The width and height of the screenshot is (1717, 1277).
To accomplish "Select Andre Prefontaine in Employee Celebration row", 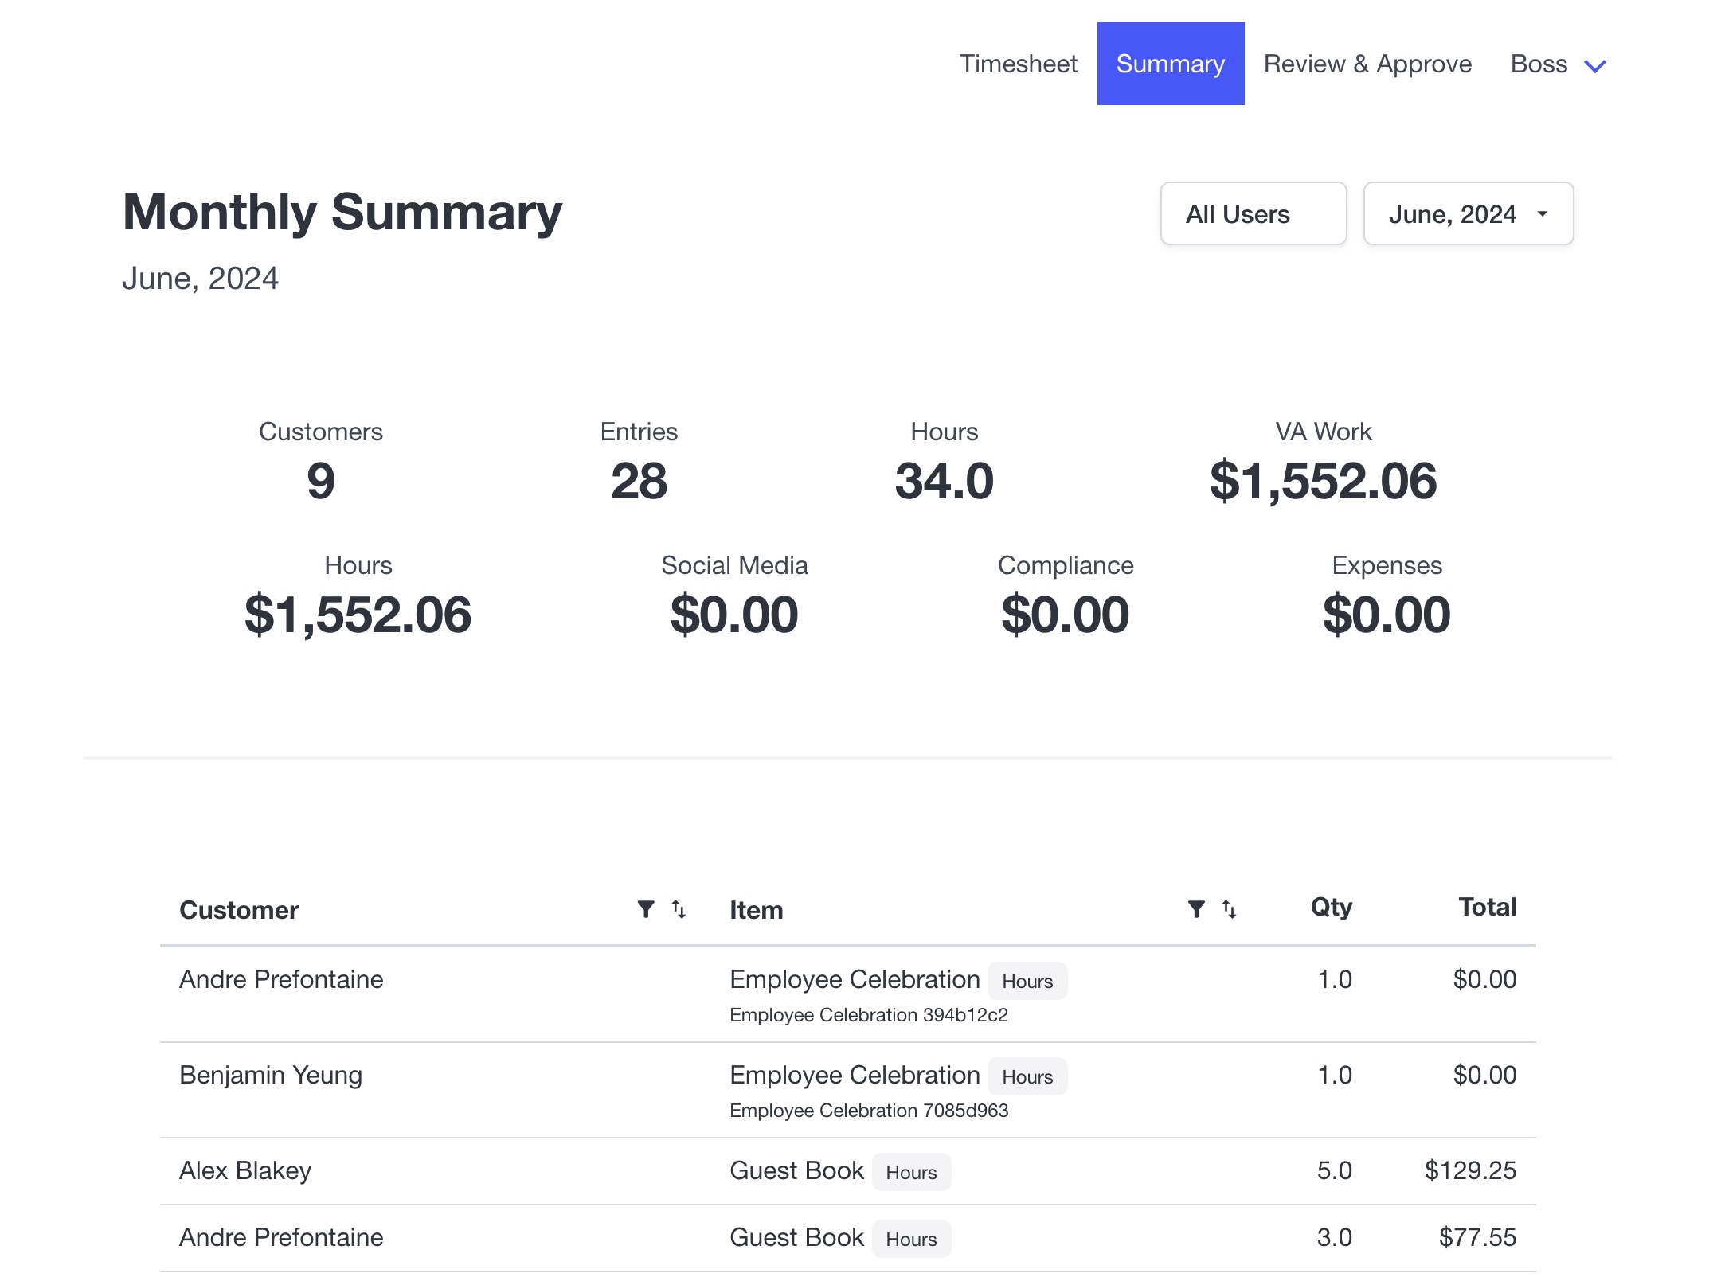I will (x=281, y=979).
